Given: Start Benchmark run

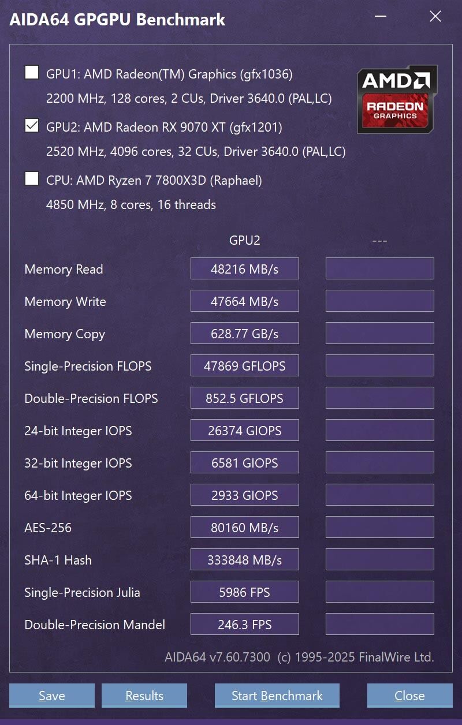Looking at the screenshot, I should click(277, 696).
